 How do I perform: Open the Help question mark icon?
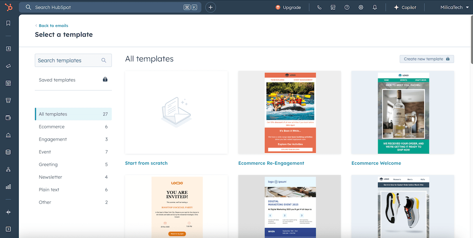tap(347, 7)
